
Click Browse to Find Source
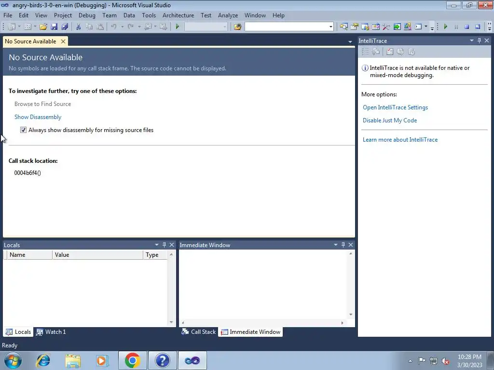point(42,104)
